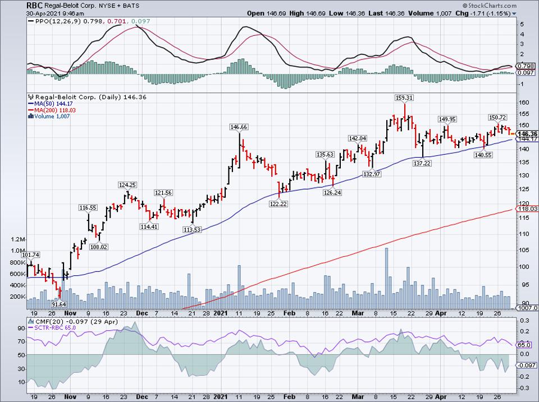Click the red MA(200) line marker in the legend
The width and height of the screenshot is (539, 402).
pyautogui.click(x=31, y=109)
